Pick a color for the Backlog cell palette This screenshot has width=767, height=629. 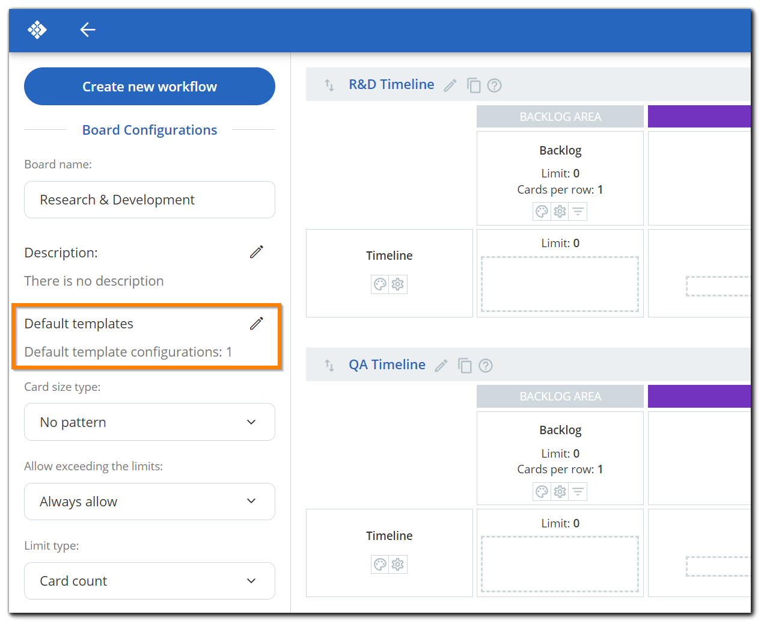pos(542,211)
